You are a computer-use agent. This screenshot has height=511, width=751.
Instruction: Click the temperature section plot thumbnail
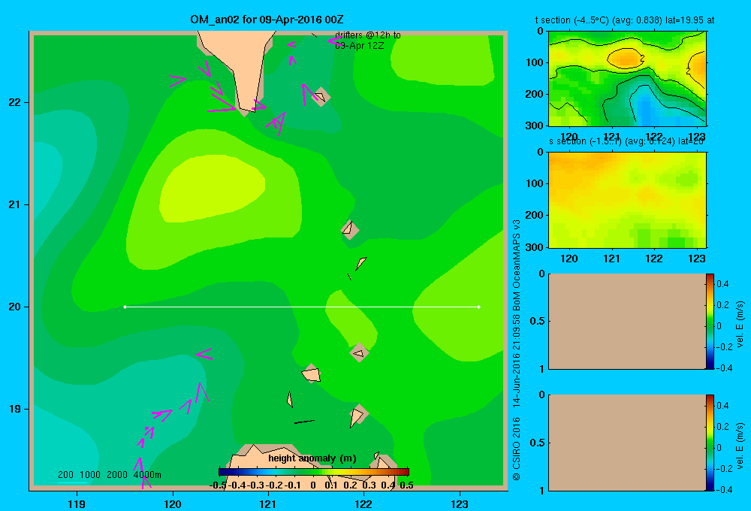[x=627, y=79]
